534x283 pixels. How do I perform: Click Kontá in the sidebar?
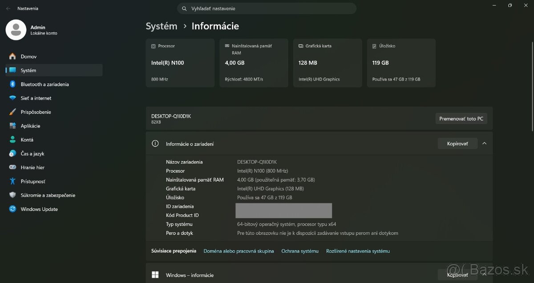[54, 140]
